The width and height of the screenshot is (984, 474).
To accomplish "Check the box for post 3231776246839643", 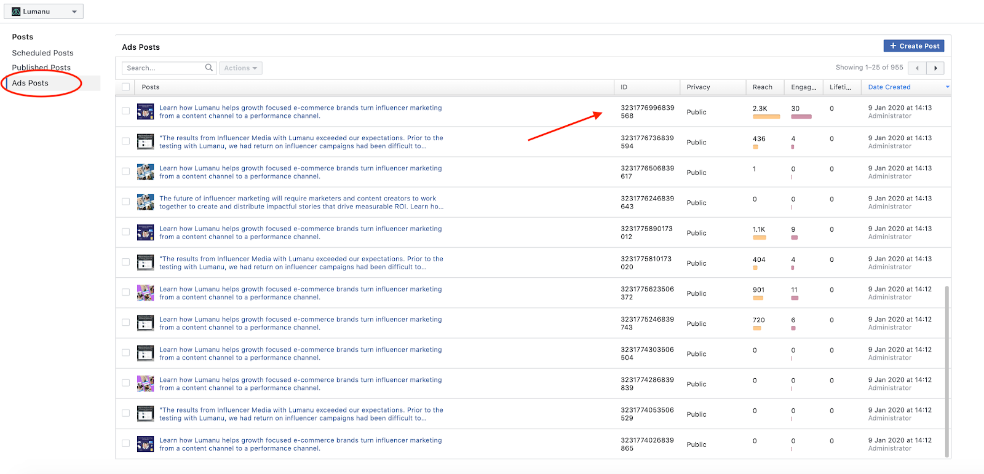I will [125, 202].
